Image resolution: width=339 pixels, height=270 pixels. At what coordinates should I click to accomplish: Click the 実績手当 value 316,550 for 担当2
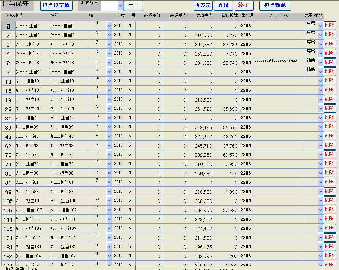200,35
